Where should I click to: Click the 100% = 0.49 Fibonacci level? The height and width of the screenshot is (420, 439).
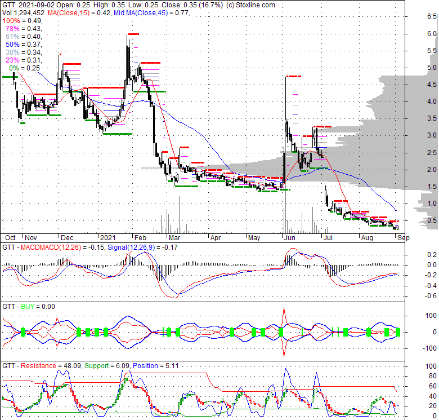click(22, 21)
